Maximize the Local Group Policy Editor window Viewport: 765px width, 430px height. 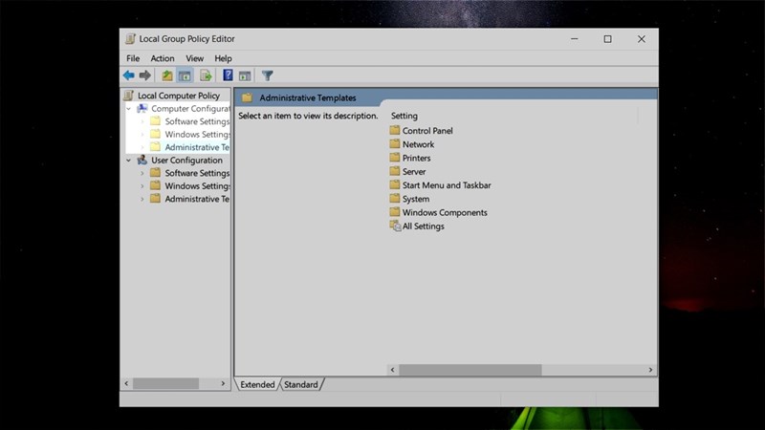coord(607,39)
